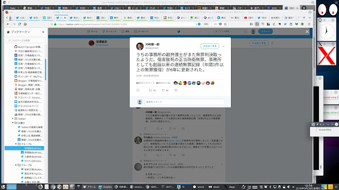Open Messages in Twitter navigation

141,32
